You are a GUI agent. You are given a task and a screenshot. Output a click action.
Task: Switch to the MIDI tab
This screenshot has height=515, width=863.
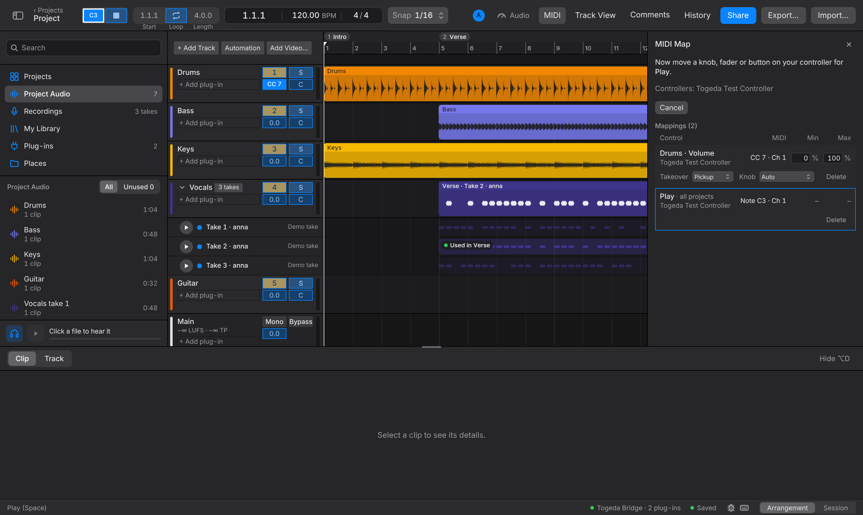[x=552, y=15]
